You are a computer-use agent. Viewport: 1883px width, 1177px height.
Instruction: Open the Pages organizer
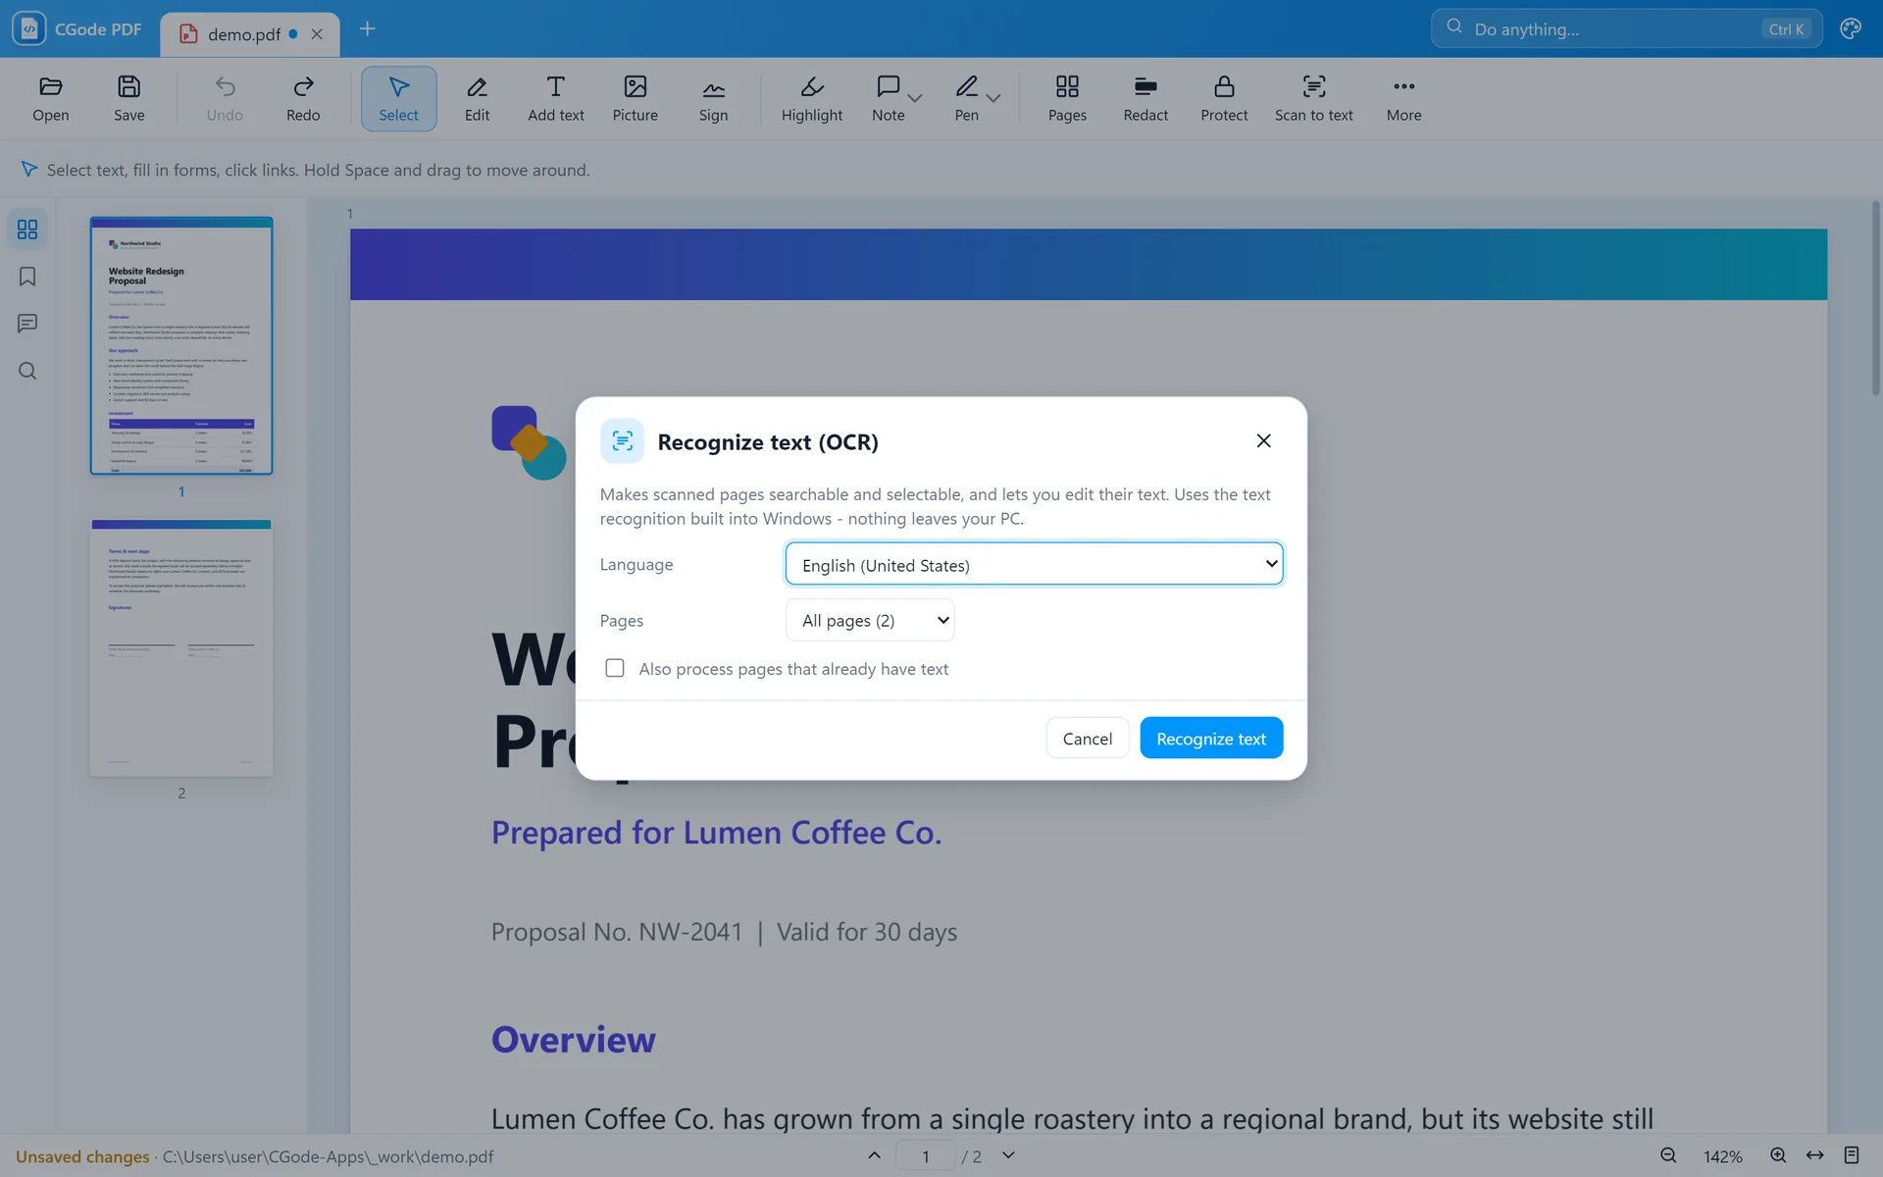tap(1067, 98)
